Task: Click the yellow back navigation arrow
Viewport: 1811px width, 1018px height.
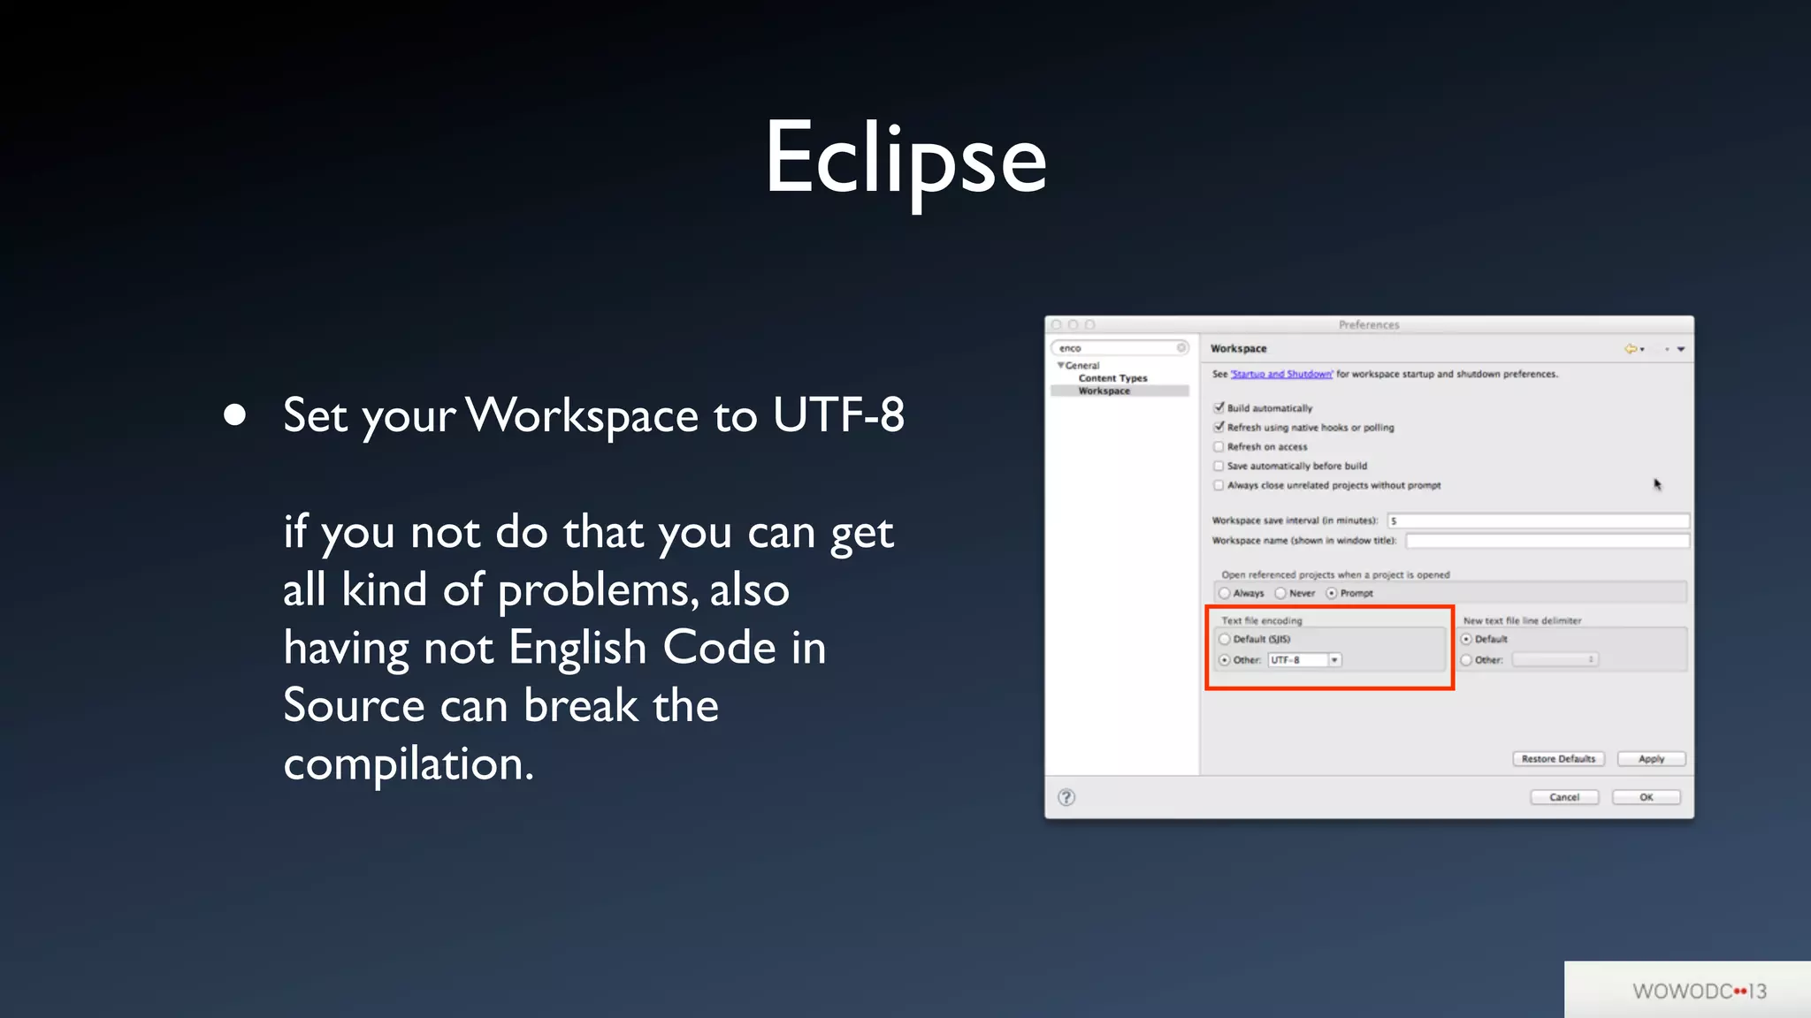Action: coord(1631,349)
